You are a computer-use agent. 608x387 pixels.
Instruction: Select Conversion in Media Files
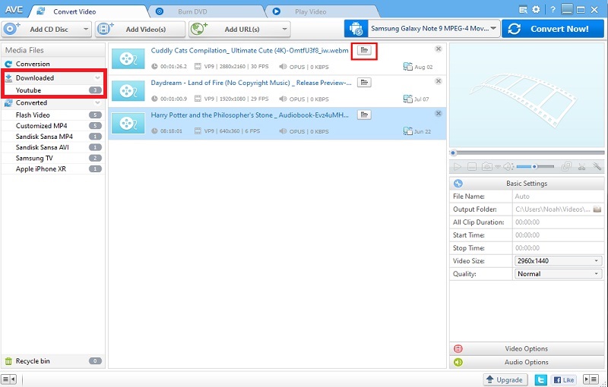tap(52, 64)
